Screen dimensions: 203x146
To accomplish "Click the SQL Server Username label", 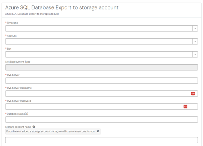I will click(19, 88).
